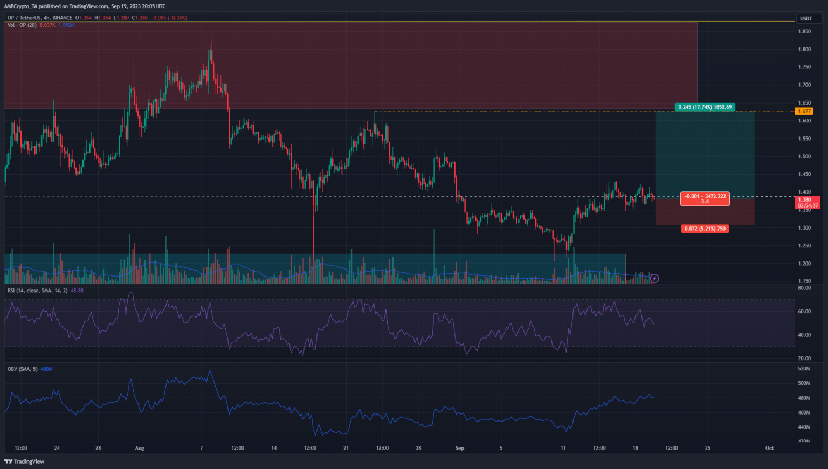Image resolution: width=828 pixels, height=469 pixels.
Task: Click the green profit target label 0.245 (17.74%)
Action: point(705,107)
